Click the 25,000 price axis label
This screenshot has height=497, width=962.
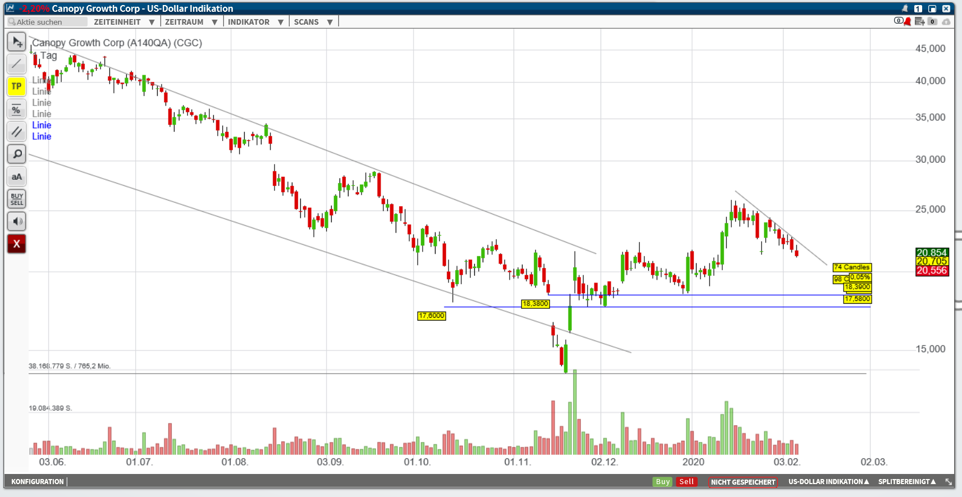[x=930, y=209]
